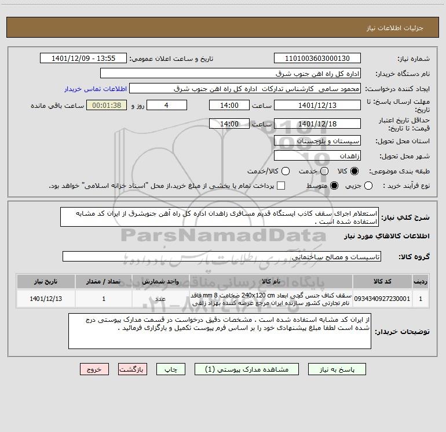
Task: Click the response deadline date 1401/12/13 field
Action: [317, 106]
